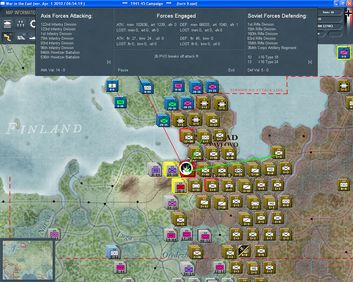Select the Soviet 3=19 unit counter

238,170
